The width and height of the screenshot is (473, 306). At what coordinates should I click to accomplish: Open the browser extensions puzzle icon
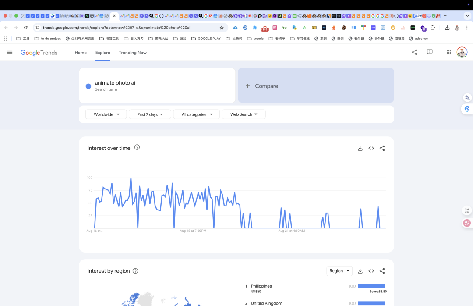[433, 28]
